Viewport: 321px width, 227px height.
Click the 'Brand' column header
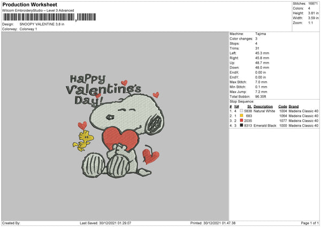(294, 107)
